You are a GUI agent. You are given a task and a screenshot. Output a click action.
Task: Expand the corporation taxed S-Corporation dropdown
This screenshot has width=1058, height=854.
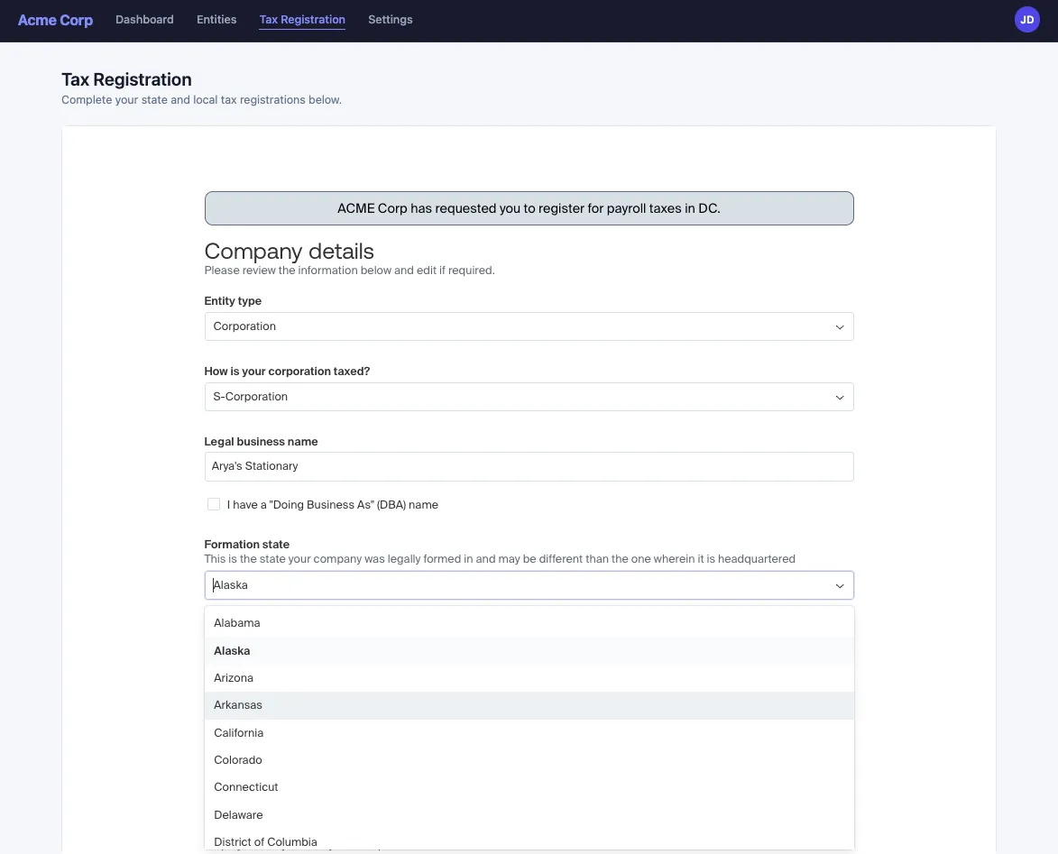[529, 397]
